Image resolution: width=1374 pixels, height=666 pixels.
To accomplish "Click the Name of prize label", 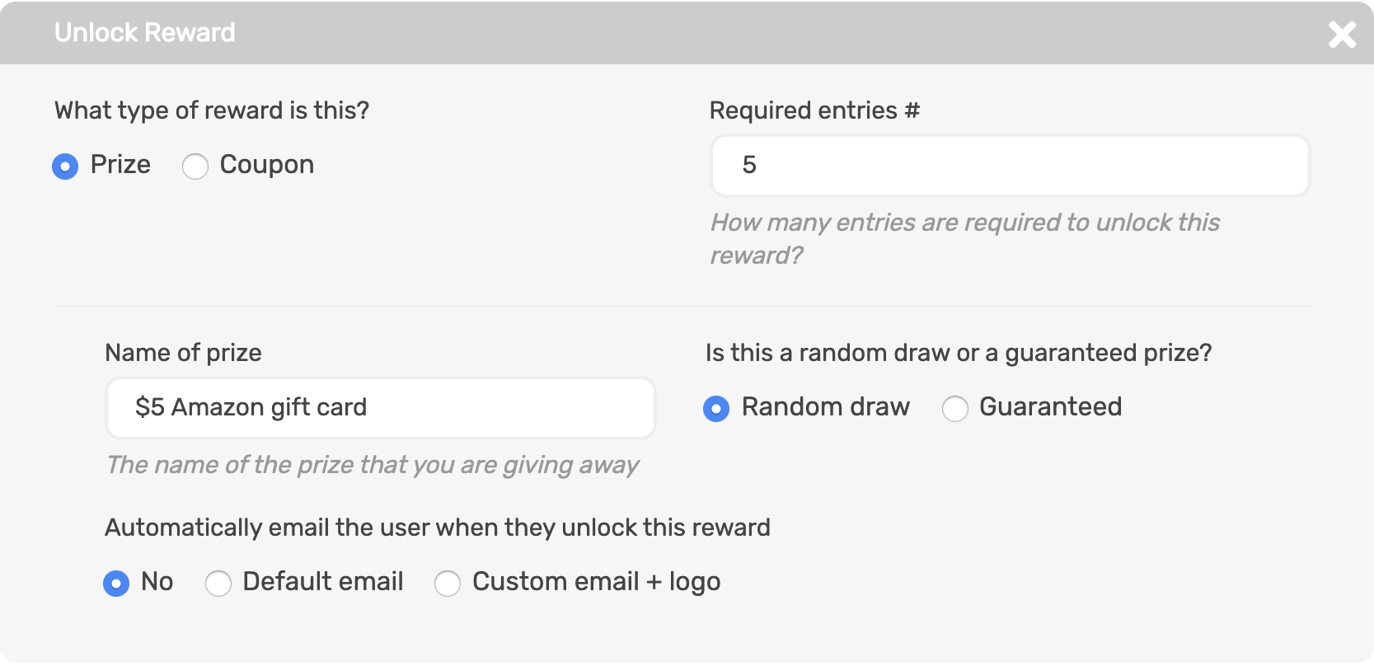I will [x=183, y=353].
